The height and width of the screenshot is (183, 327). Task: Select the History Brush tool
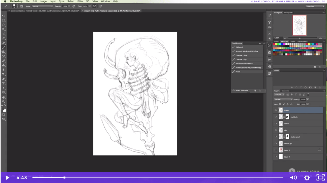pyautogui.click(x=4, y=56)
